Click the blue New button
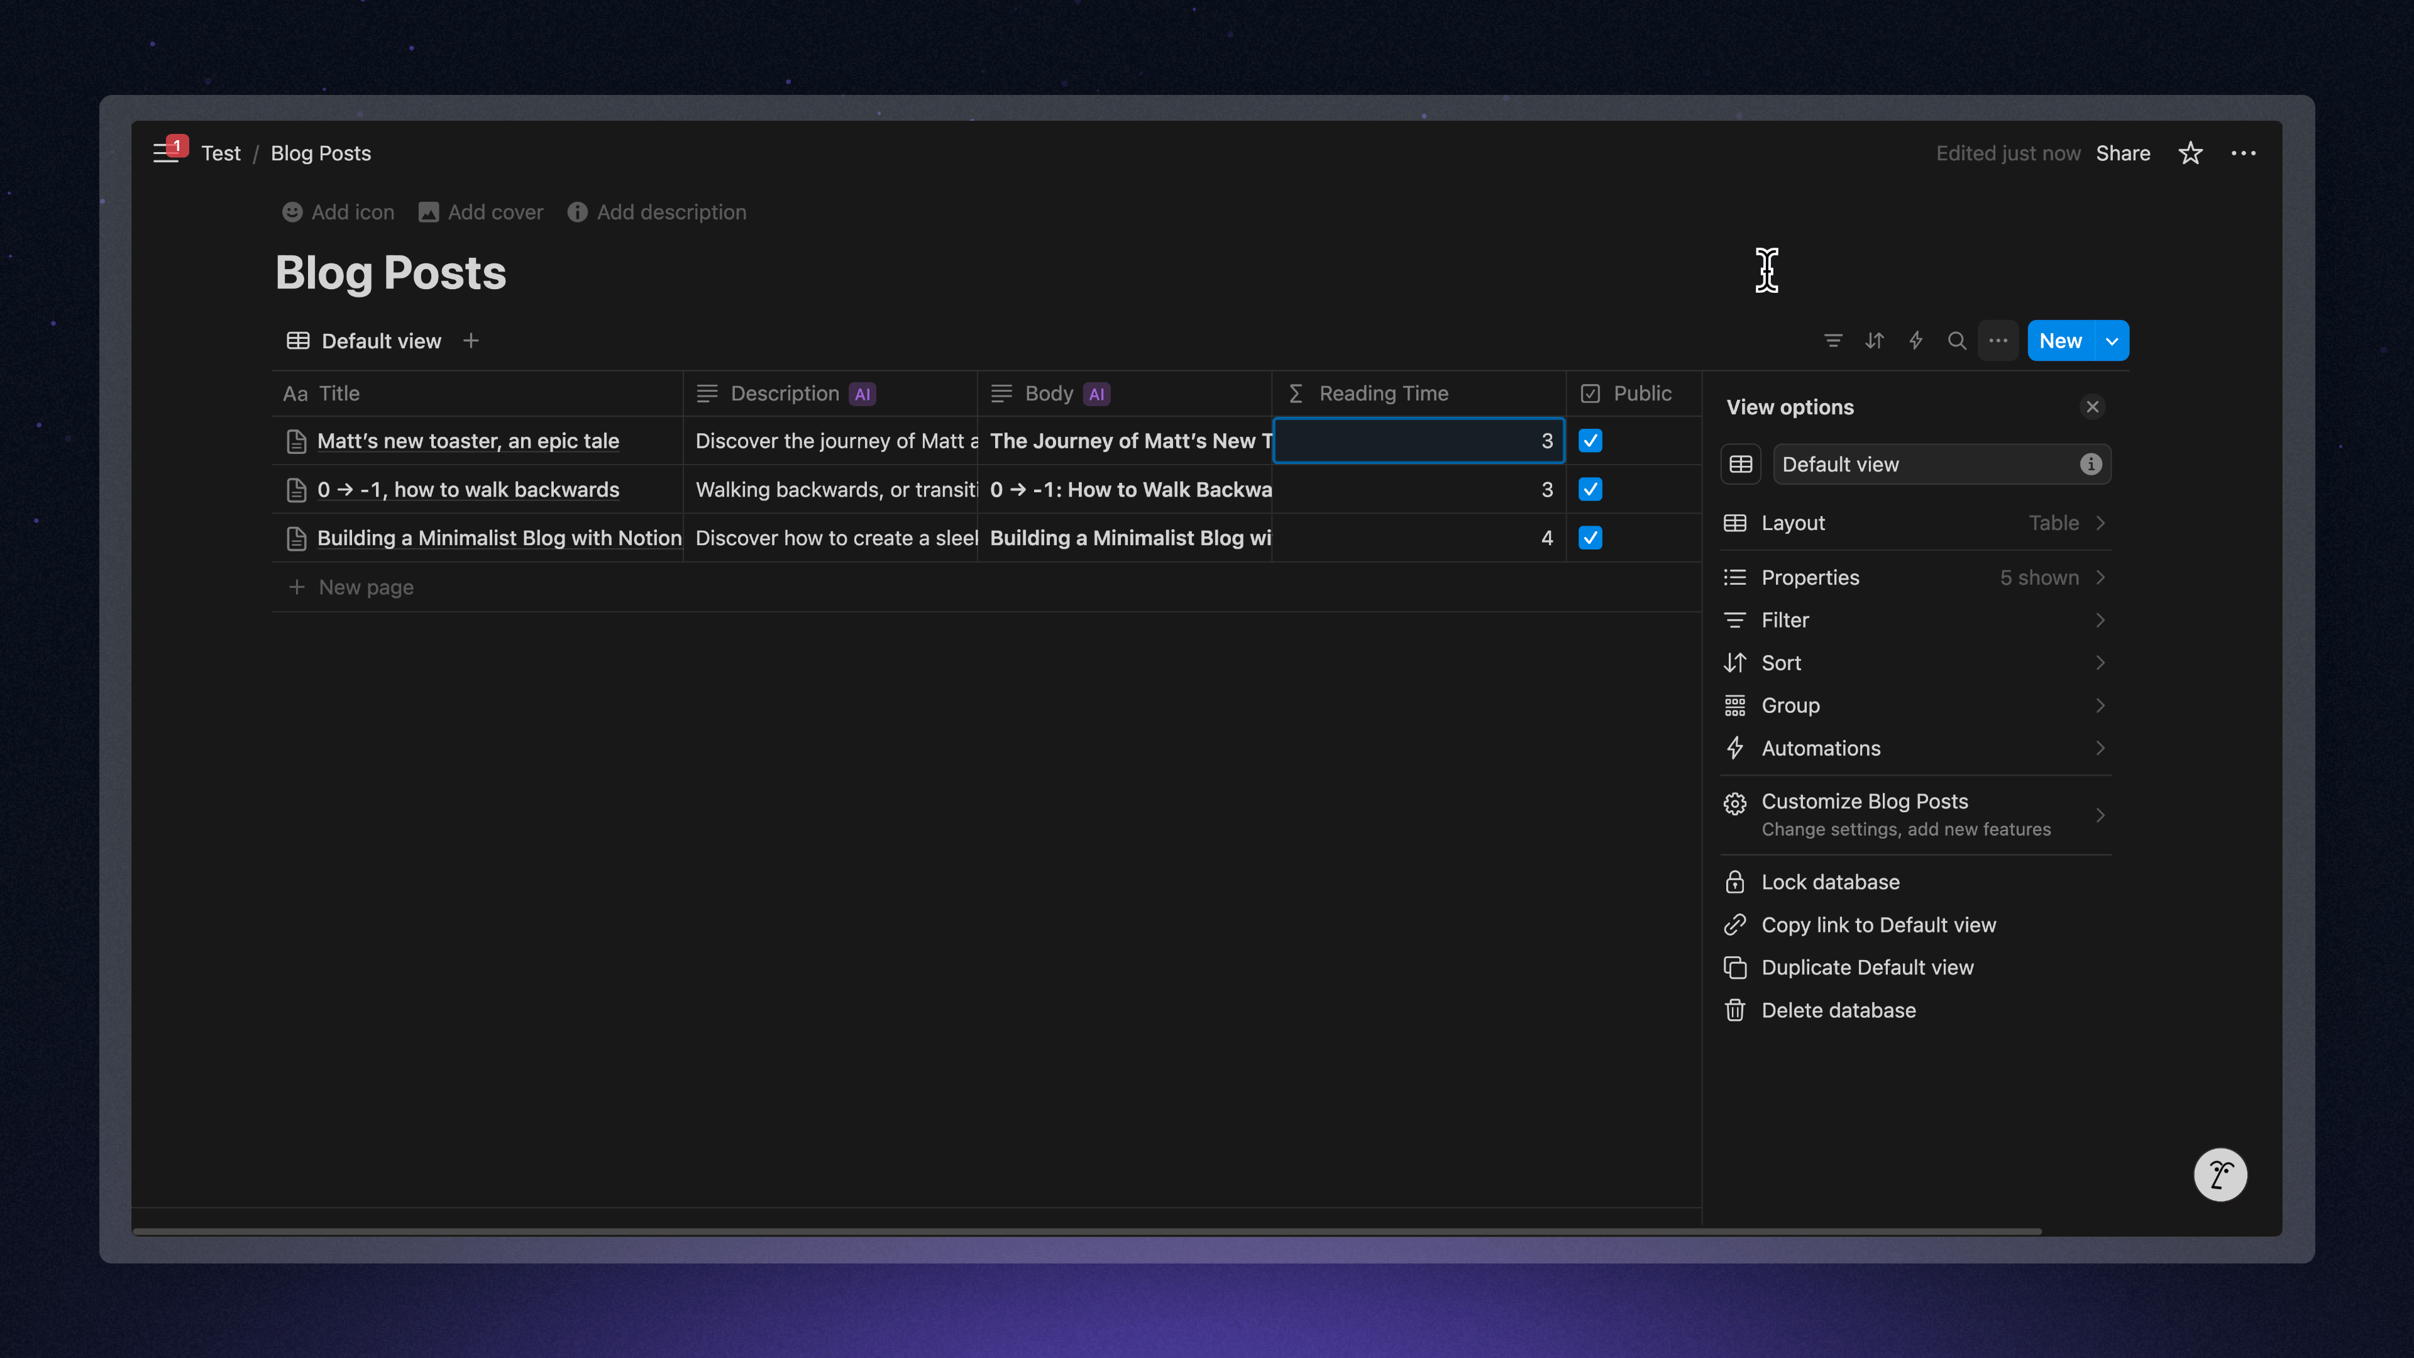Viewport: 2414px width, 1358px height. point(2061,341)
